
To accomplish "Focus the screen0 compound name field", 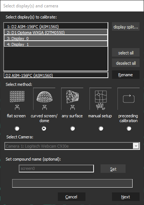I will [x=56, y=168].
